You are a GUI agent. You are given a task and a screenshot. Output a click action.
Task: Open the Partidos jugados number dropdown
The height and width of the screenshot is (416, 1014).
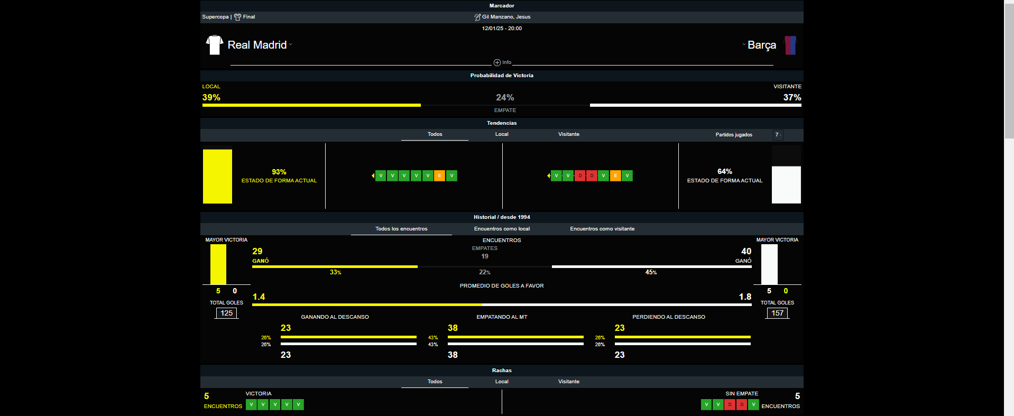click(x=778, y=135)
